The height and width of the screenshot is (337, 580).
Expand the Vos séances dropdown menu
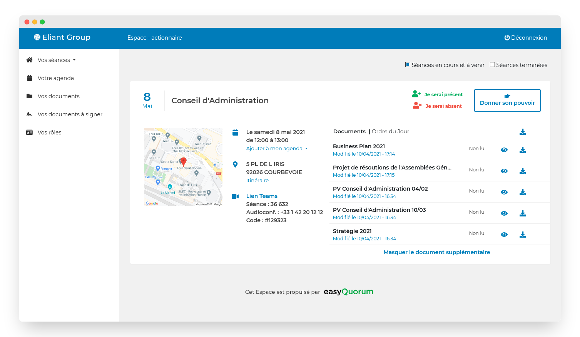coord(57,60)
